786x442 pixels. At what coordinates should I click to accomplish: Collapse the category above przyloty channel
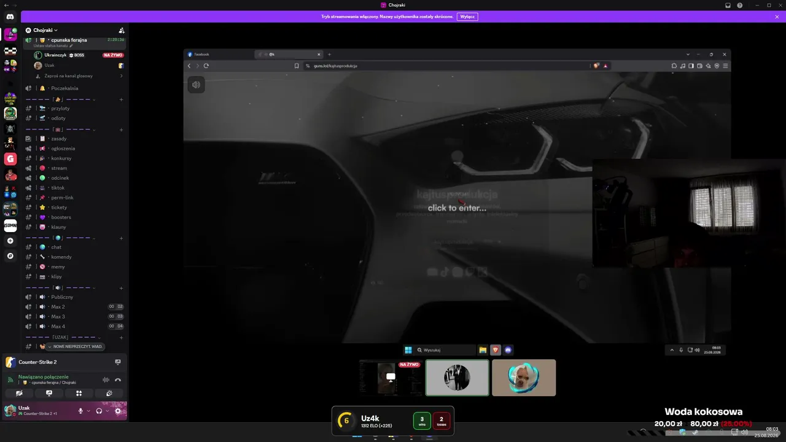[61, 99]
